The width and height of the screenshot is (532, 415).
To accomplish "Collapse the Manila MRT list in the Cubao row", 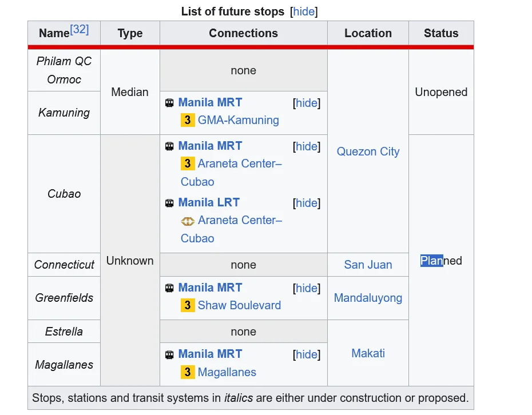I will tap(307, 146).
